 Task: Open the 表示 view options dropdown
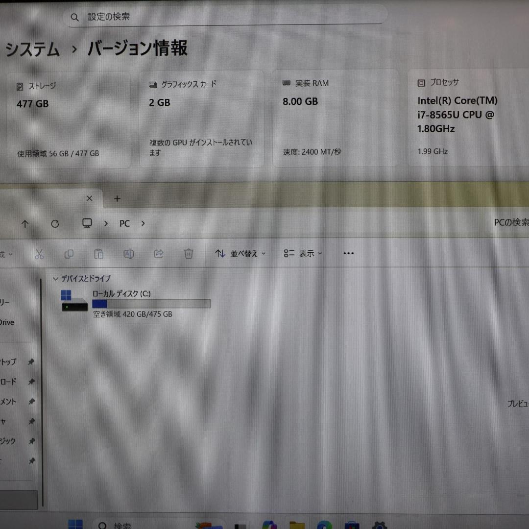(x=303, y=253)
